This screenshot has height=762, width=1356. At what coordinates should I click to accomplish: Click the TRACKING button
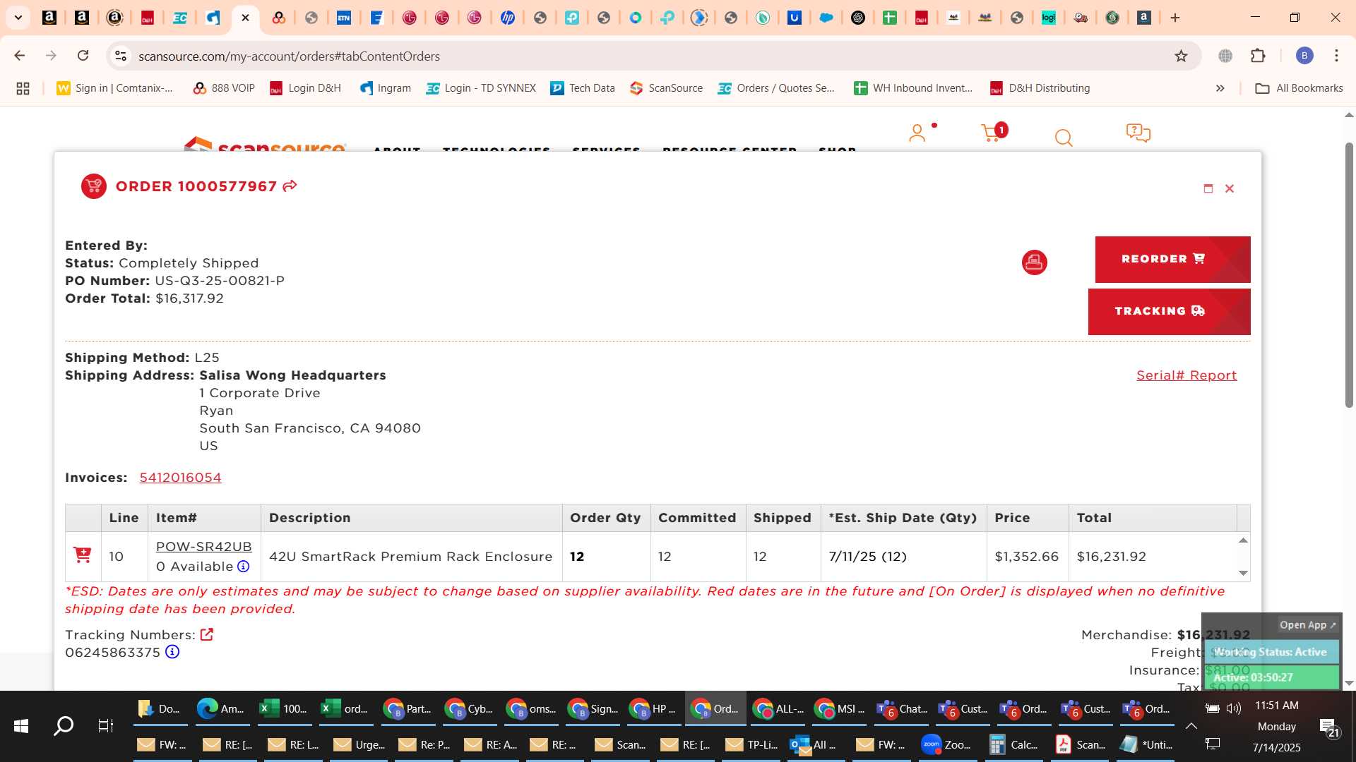[1169, 311]
